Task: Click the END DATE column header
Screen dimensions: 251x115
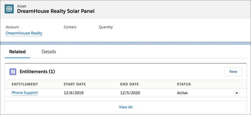Action: click(129, 84)
